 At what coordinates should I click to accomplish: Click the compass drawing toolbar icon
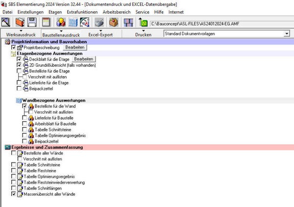pos(85,22)
